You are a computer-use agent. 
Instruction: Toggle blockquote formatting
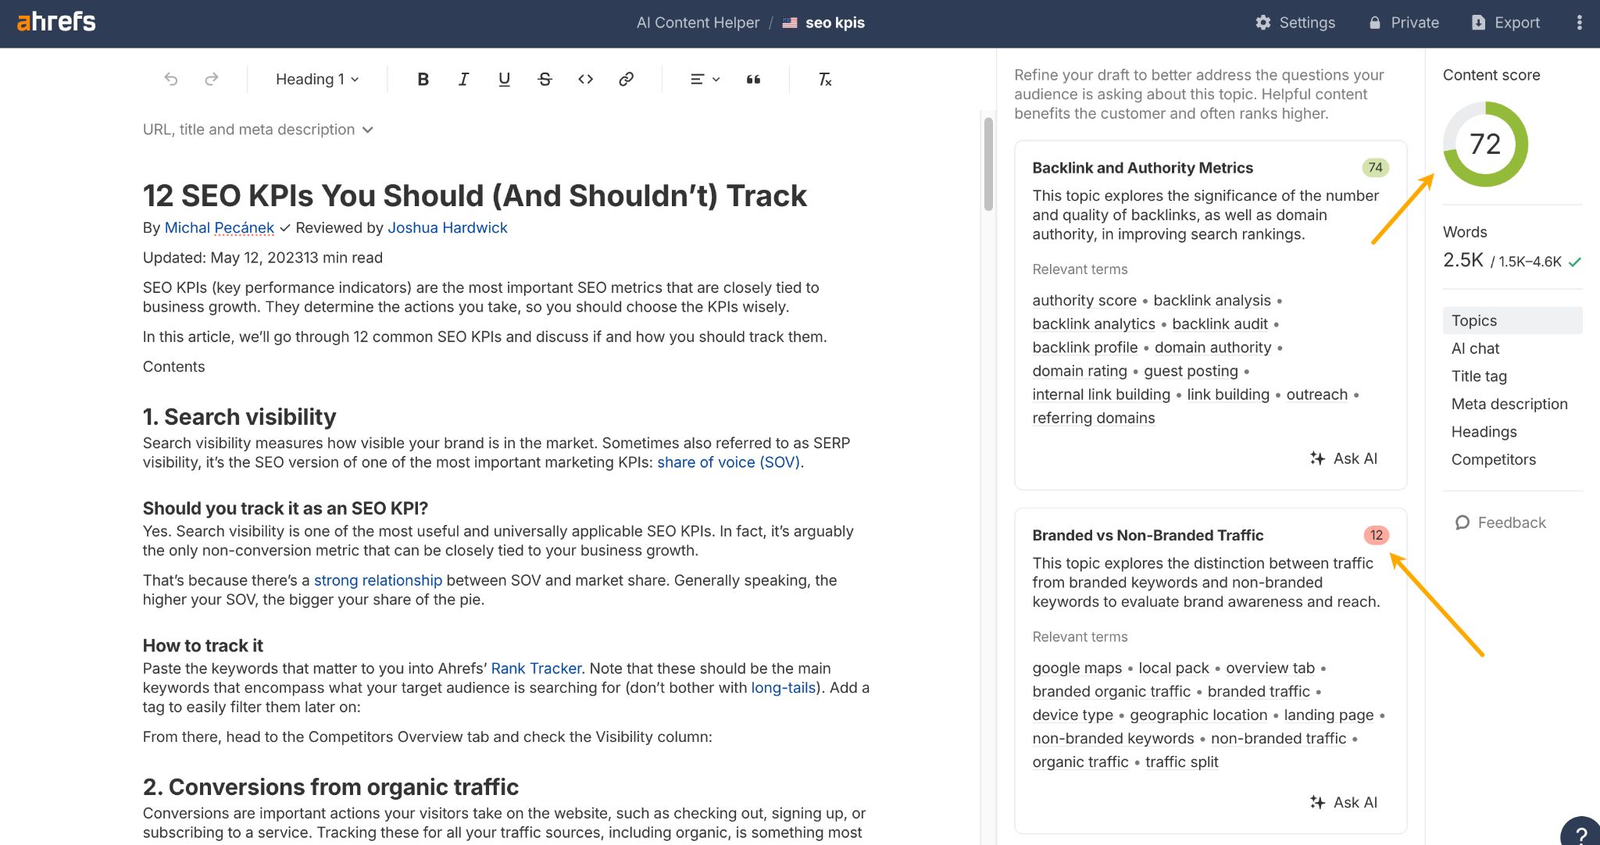tap(753, 78)
